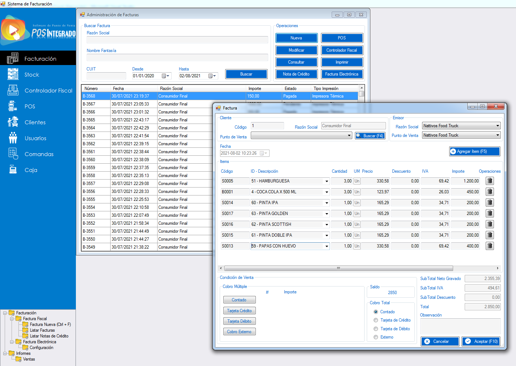Open the COCA COLA description dropdown
Screen dimensions: 516x366
(x=327, y=192)
